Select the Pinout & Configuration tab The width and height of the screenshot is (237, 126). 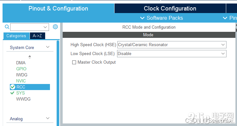click(58, 9)
